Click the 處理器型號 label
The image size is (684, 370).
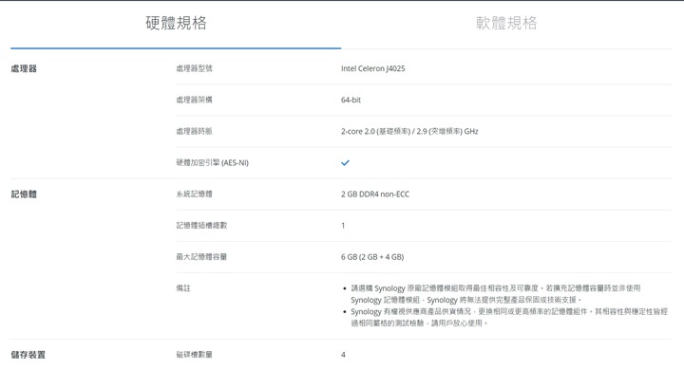pyautogui.click(x=194, y=68)
